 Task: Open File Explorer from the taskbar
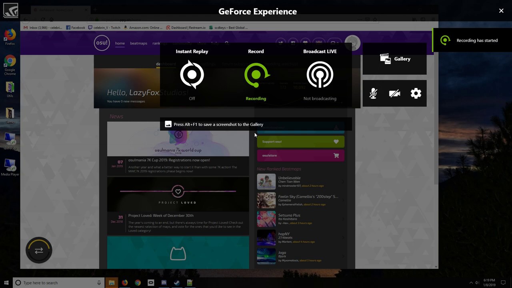112,283
